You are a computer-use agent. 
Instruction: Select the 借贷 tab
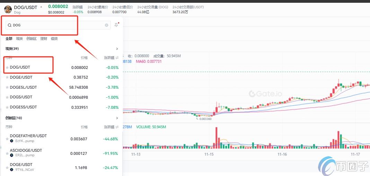point(54,39)
